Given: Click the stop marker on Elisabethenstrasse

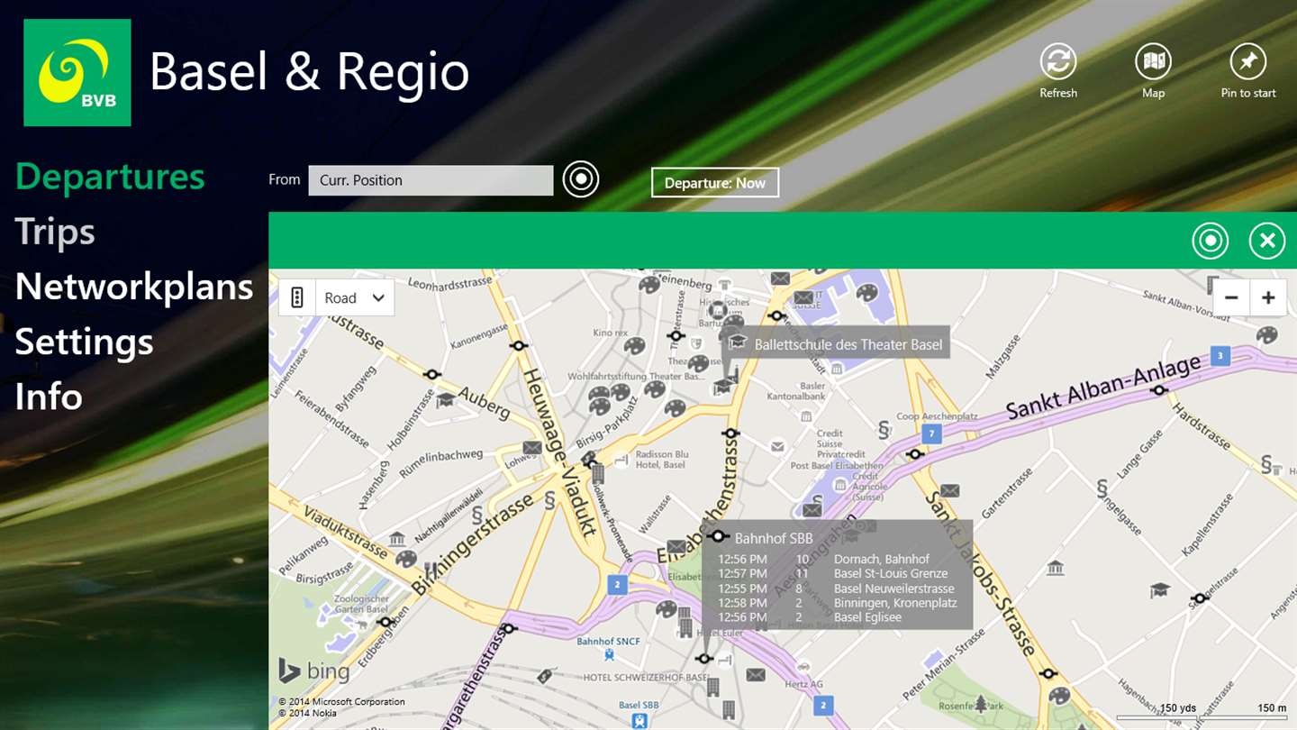Looking at the screenshot, I should point(730,433).
